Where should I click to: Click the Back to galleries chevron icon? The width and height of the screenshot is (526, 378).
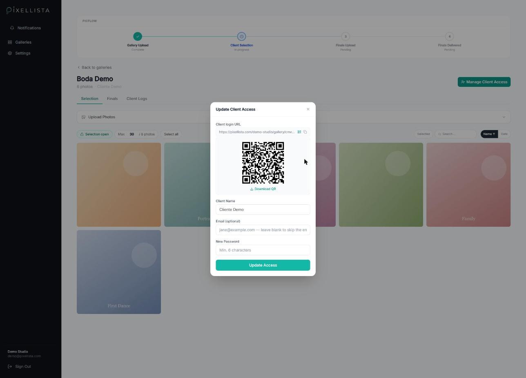pyautogui.click(x=79, y=68)
